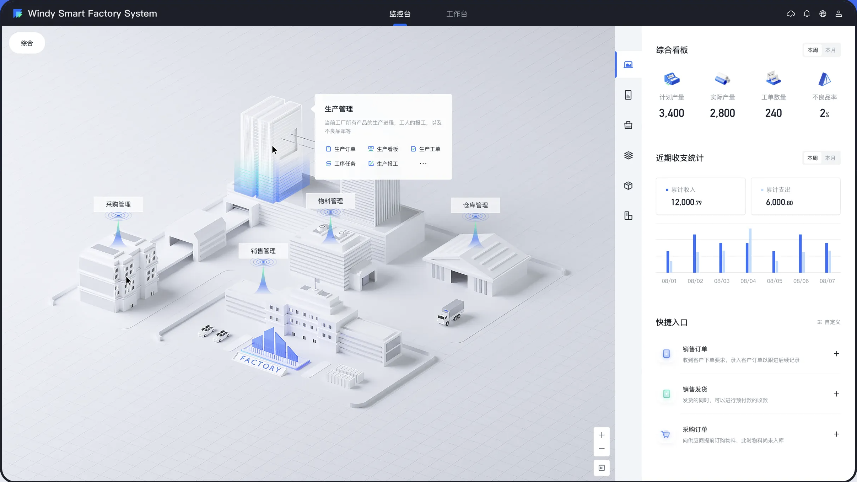
Task: Select the 监控台 tab
Action: 400,14
